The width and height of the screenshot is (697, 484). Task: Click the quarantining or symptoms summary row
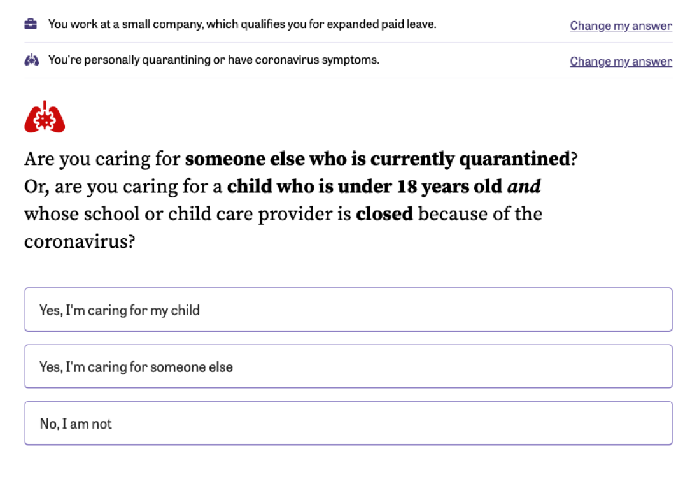pos(255,59)
